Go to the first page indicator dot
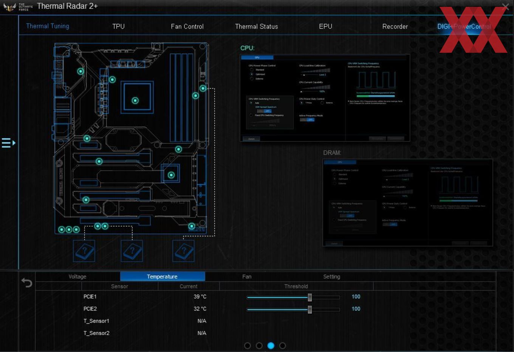514x352 pixels. point(248,346)
